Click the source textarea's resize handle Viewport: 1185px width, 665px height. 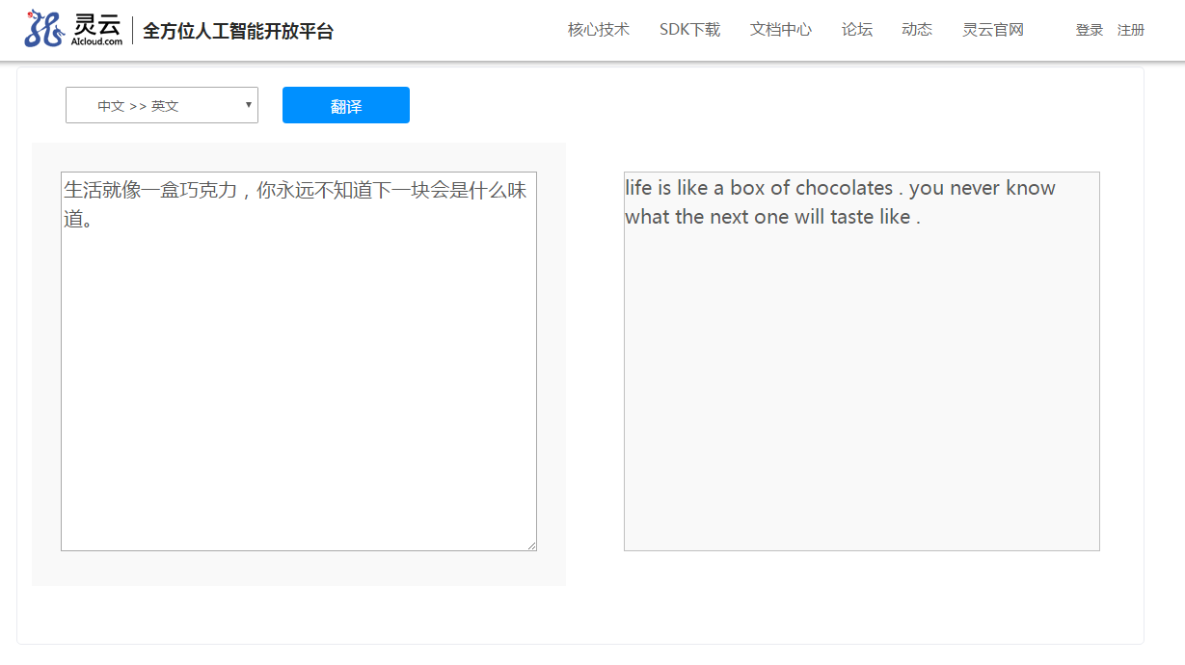coord(531,545)
